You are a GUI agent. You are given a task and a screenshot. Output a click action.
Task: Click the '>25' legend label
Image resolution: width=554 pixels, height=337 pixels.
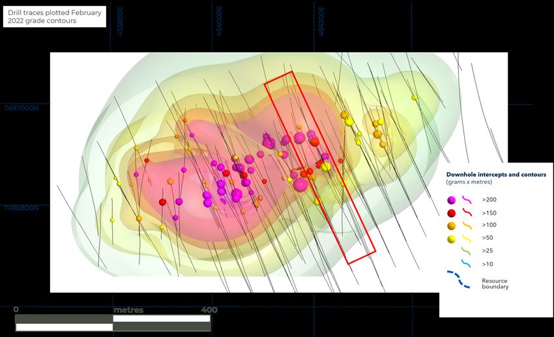(488, 251)
